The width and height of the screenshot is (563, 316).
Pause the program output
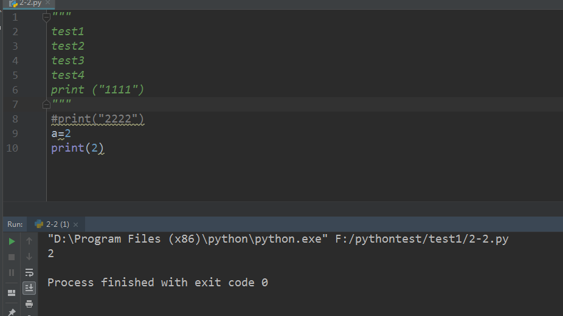(x=12, y=273)
